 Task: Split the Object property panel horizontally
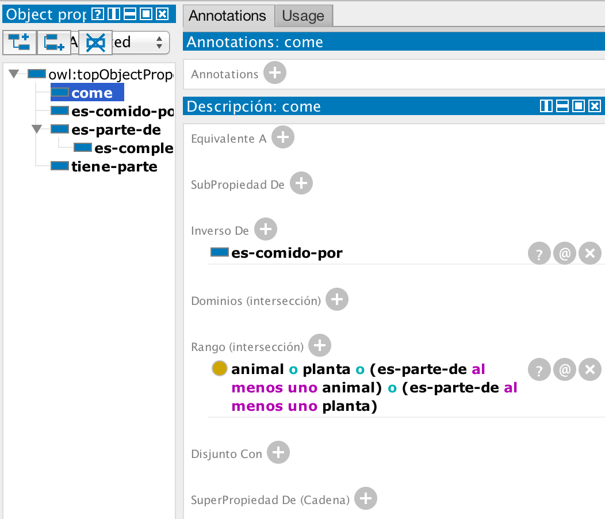(x=129, y=14)
